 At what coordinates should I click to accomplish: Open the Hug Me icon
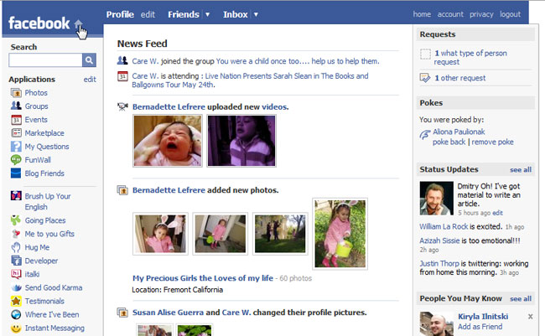click(16, 247)
